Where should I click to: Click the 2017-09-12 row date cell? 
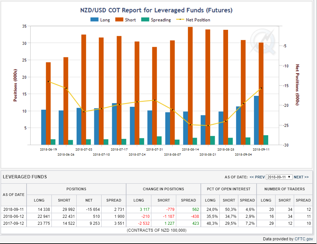14,223
